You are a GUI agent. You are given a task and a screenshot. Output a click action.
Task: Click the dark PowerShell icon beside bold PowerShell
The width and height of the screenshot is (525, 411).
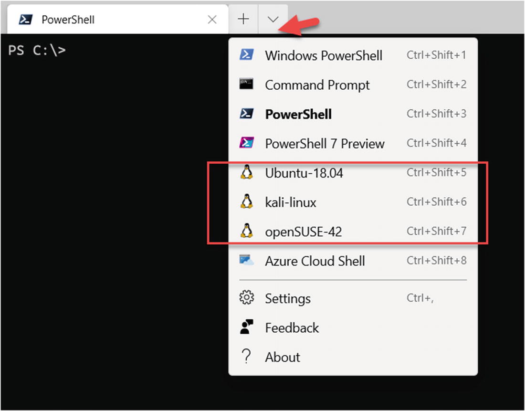click(246, 114)
